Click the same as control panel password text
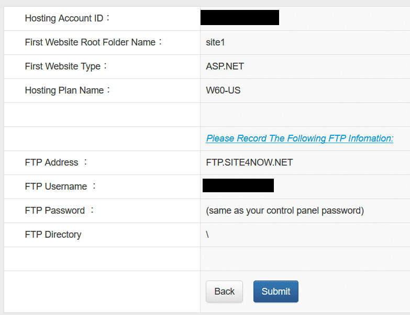 pos(285,211)
